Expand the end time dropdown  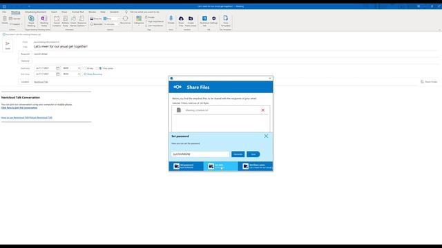pyautogui.click(x=79, y=74)
